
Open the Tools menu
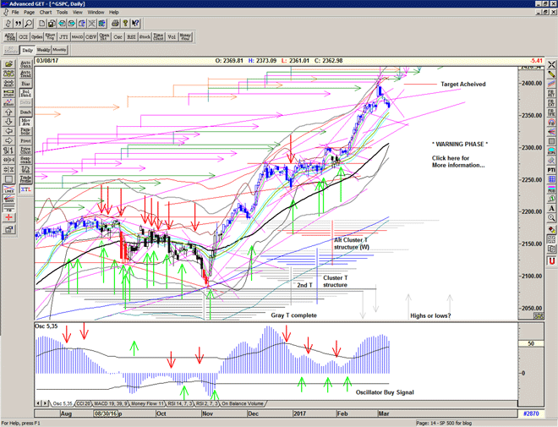(62, 13)
